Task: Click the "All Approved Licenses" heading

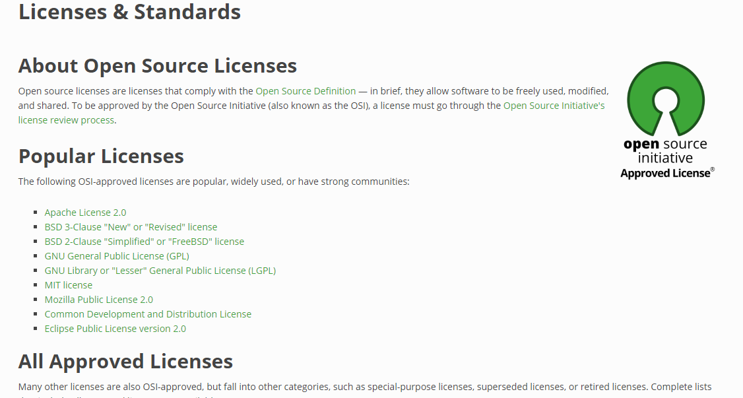Action: pos(125,362)
